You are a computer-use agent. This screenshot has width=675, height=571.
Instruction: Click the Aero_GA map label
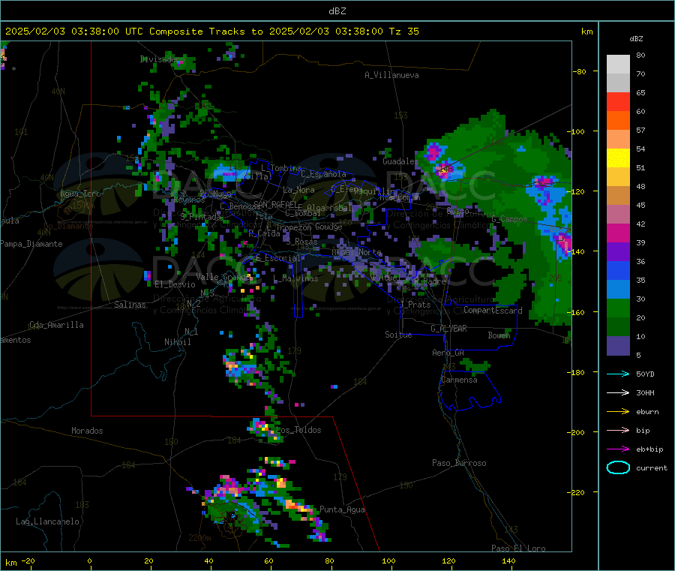click(x=448, y=353)
